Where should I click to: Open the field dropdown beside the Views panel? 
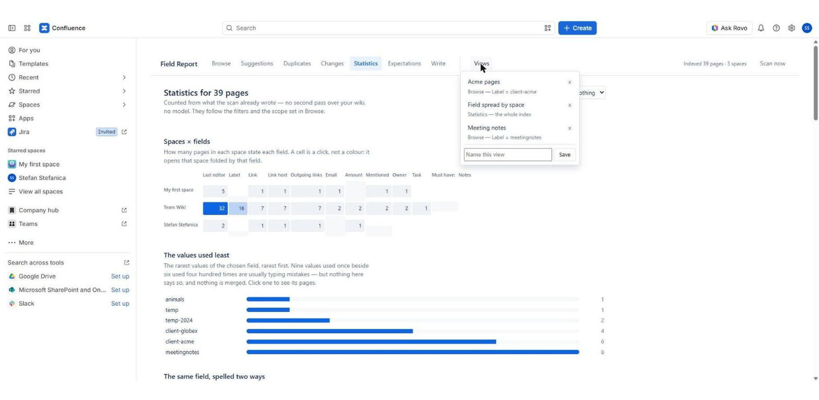click(592, 93)
